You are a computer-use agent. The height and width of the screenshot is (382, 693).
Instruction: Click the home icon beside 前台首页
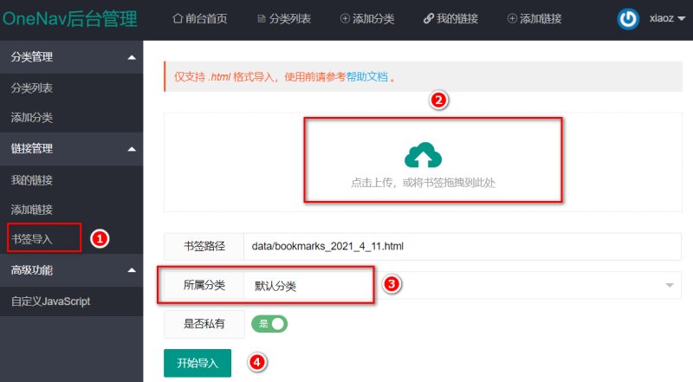pyautogui.click(x=178, y=18)
